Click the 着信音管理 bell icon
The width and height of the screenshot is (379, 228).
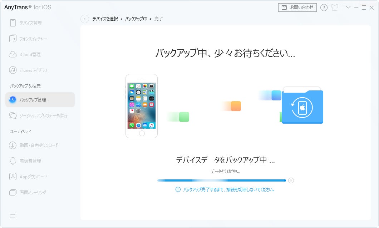[x=13, y=161]
